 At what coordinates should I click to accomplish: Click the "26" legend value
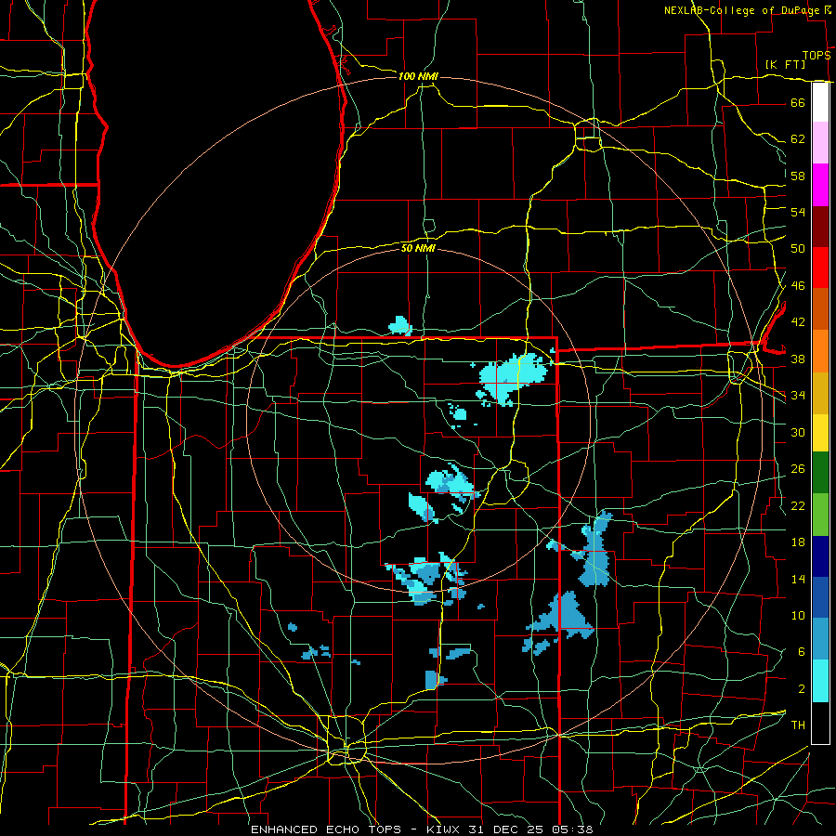(x=798, y=469)
